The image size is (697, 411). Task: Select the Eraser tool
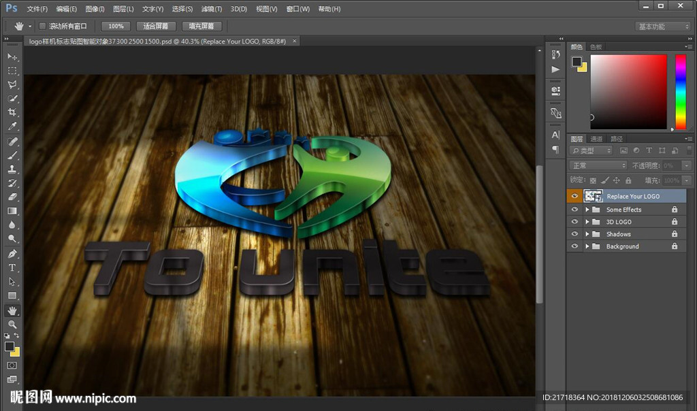click(12, 197)
